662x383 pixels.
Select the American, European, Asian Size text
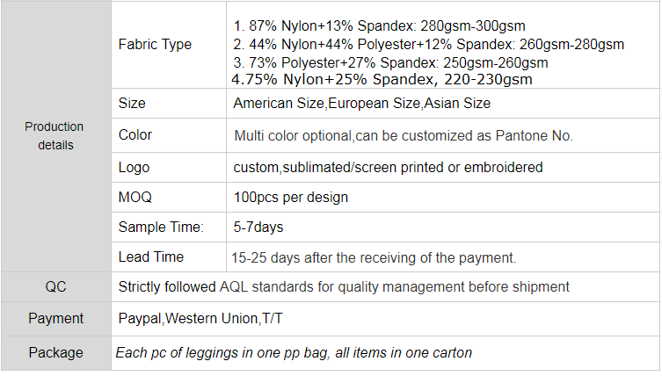361,104
